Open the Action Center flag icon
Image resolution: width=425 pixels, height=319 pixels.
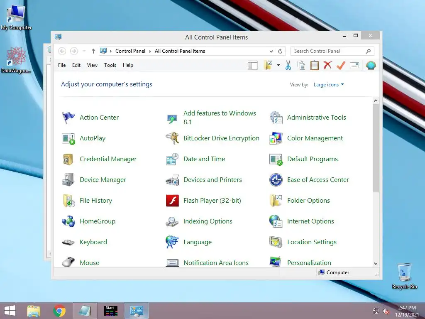[68, 118]
